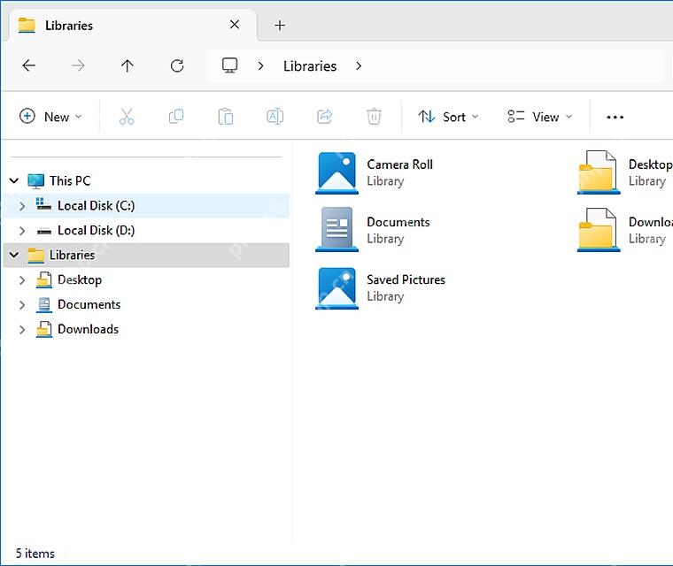
Task: Go back with the left arrow
Action: (28, 65)
